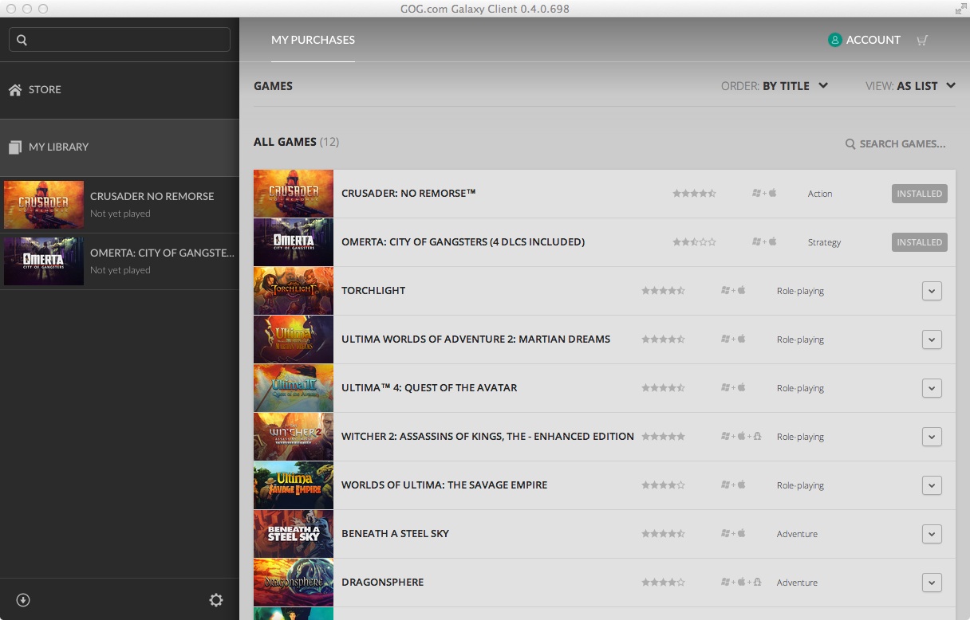Image resolution: width=970 pixels, height=620 pixels.
Task: Click Omerta thumbnail in game list
Action: click(294, 242)
